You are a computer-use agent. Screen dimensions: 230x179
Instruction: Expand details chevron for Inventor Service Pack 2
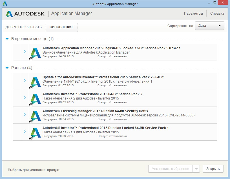(x=25, y=98)
